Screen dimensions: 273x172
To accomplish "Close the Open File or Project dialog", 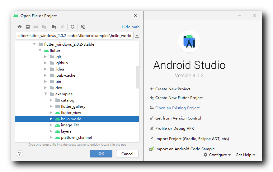I will [136, 16].
